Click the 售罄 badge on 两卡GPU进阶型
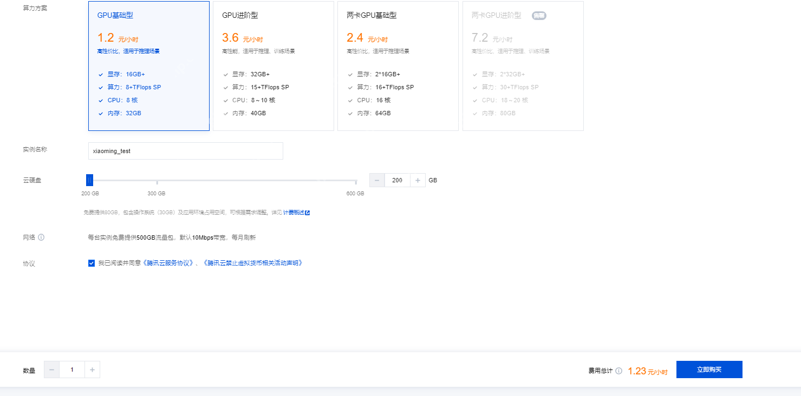 coord(539,16)
